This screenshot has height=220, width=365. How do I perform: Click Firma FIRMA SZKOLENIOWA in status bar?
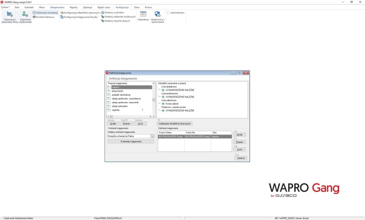tap(108, 218)
